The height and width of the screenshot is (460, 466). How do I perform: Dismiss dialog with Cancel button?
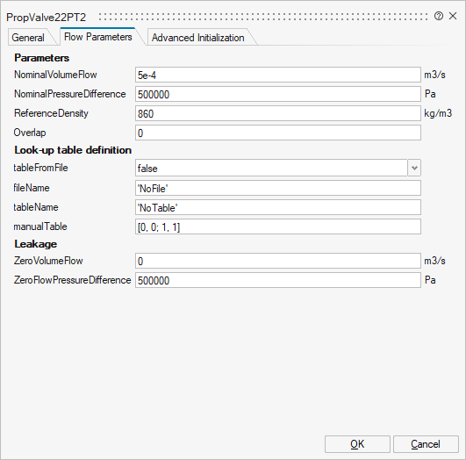click(x=426, y=444)
